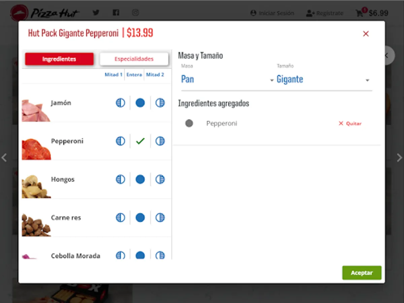Click the Masa y Tamaño heading

coord(200,56)
